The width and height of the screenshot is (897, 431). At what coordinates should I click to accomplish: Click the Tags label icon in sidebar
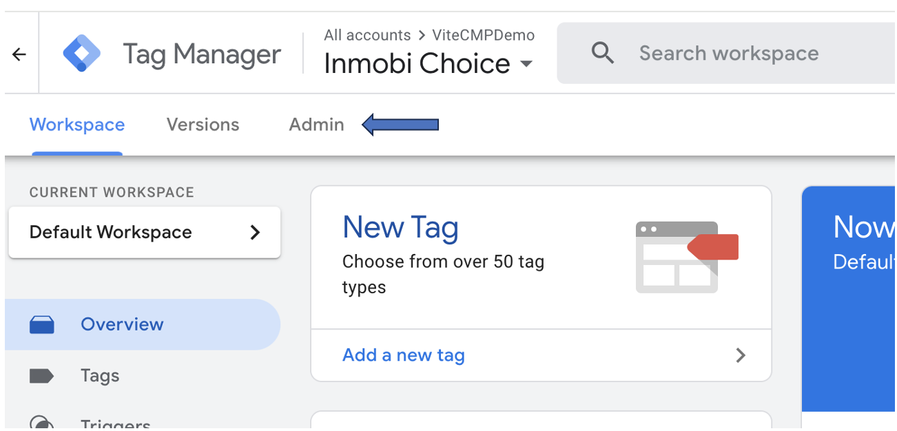[42, 375]
